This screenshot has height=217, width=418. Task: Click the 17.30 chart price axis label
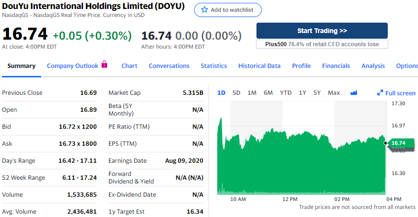[x=398, y=103]
